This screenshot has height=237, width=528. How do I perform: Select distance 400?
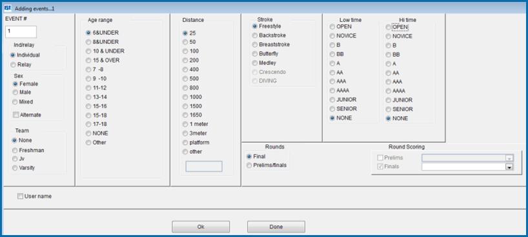[190, 70]
